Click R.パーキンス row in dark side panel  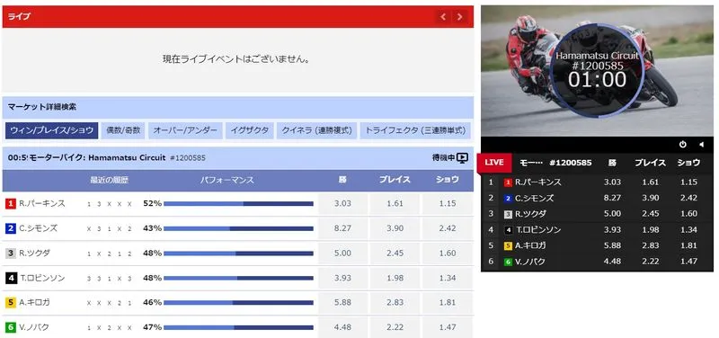tap(597, 182)
